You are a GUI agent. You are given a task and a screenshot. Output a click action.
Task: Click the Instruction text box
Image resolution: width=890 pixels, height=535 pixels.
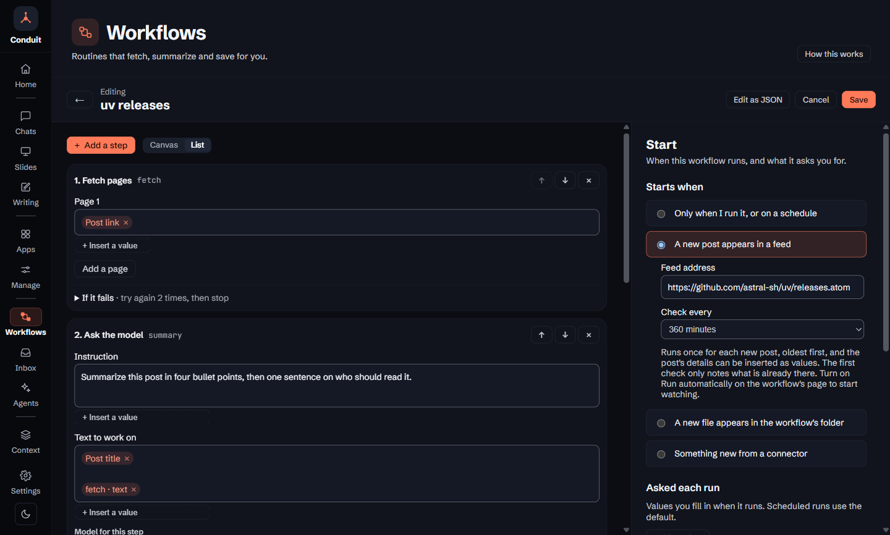pos(337,385)
